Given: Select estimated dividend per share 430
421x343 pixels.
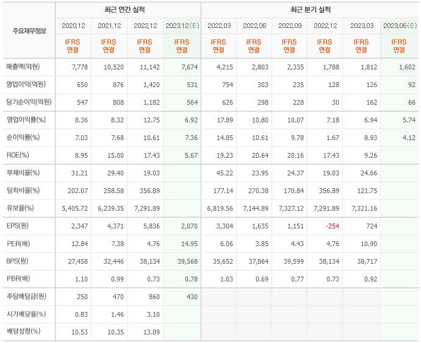Looking at the screenshot, I should pyautogui.click(x=192, y=297).
